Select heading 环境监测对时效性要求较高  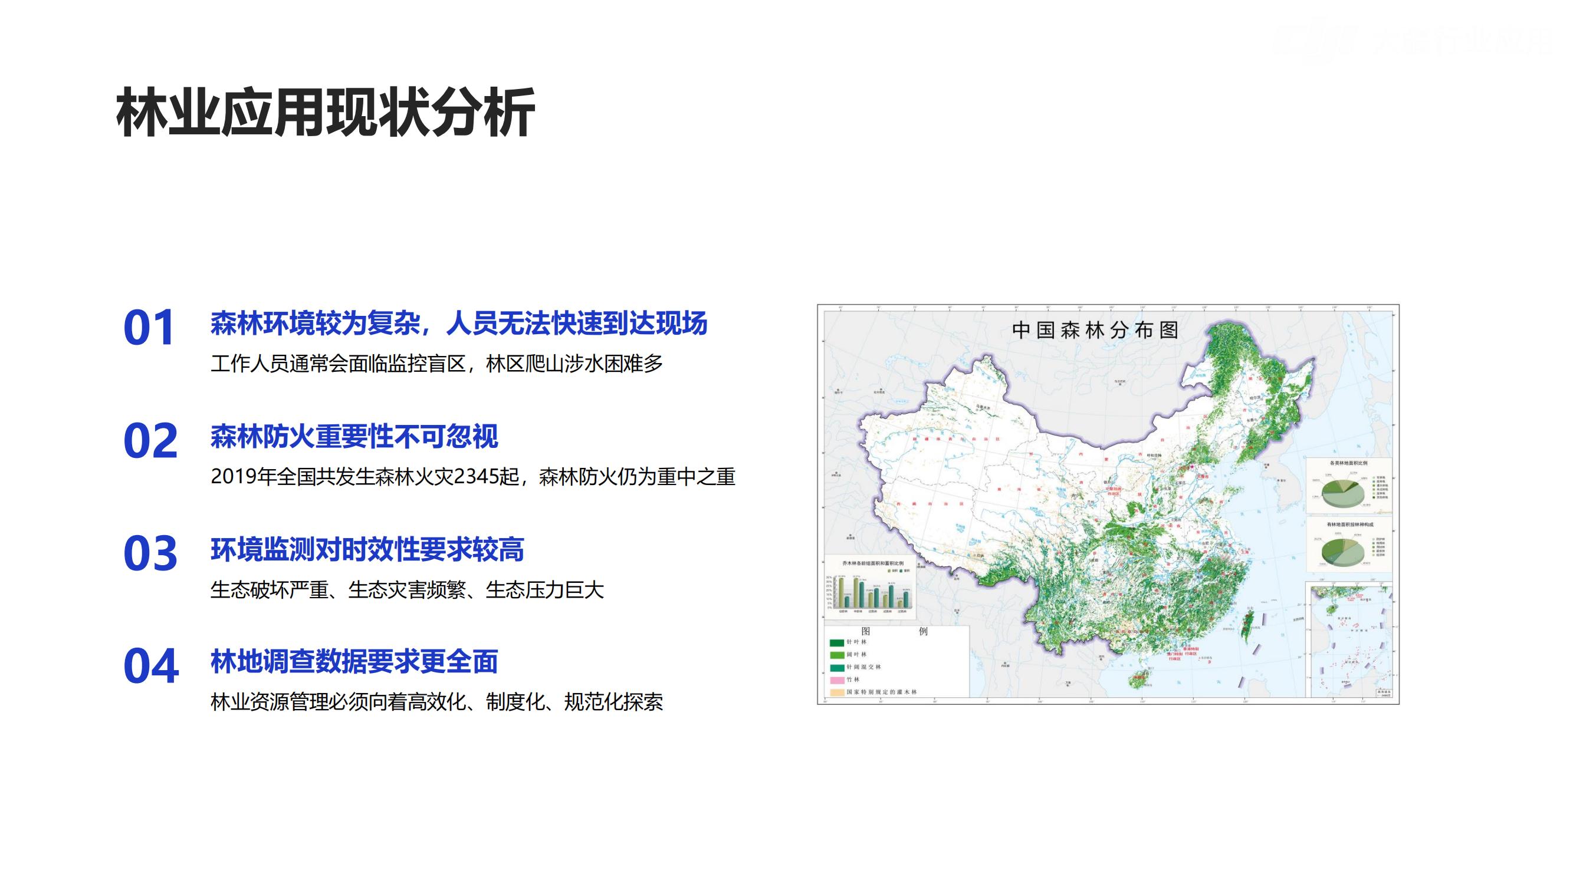(x=367, y=549)
